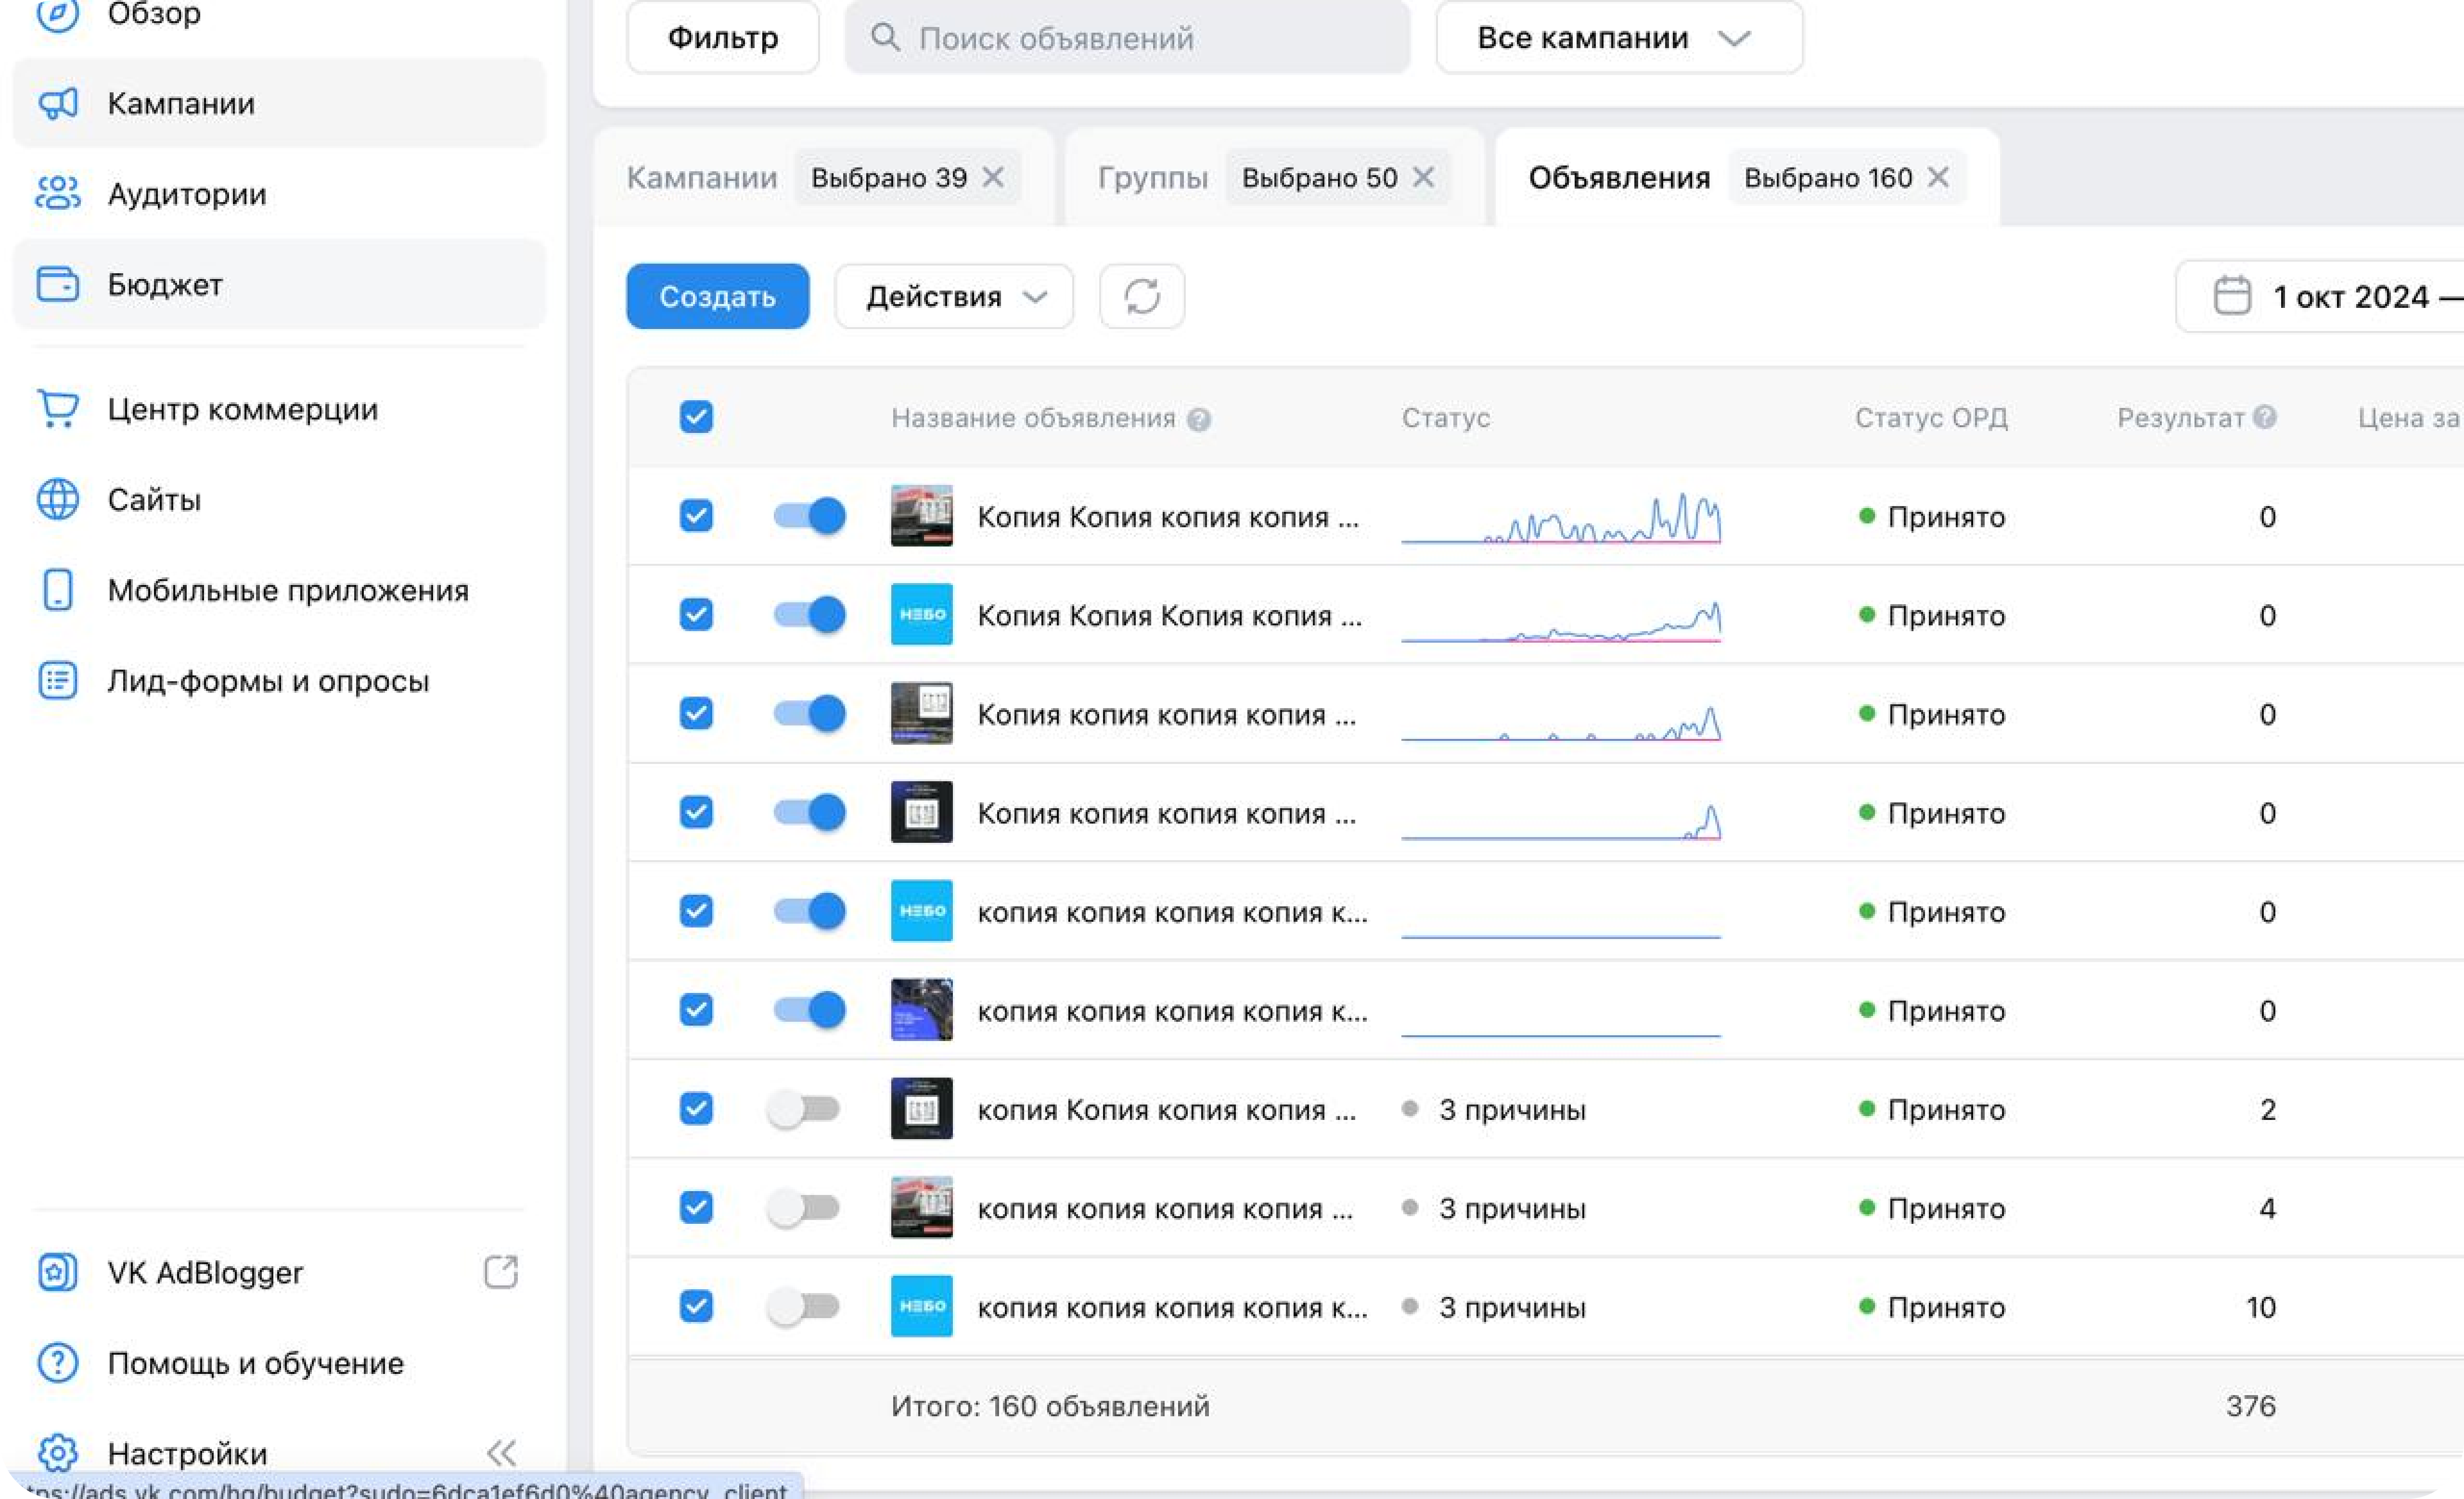Collapse the sidebar with the double chevron
The image size is (2464, 1499).
[x=501, y=1452]
